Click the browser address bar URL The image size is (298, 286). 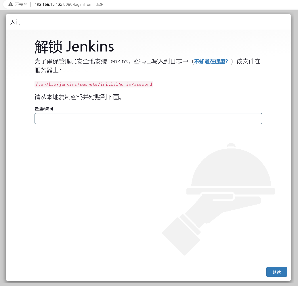click(69, 4)
